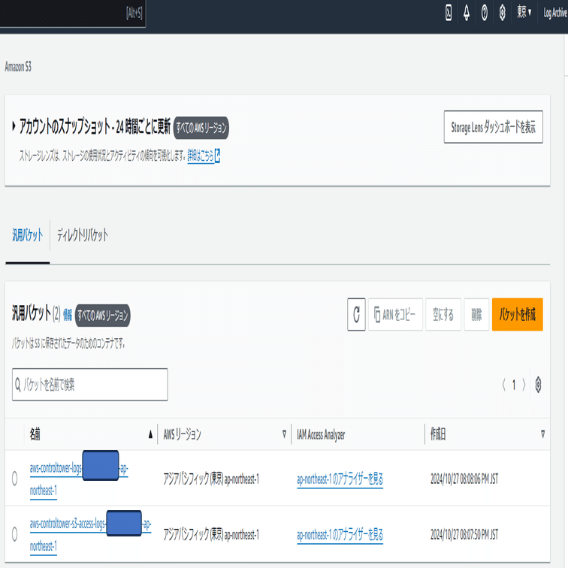Click the 空にする button
Screen dimensions: 568x568
click(x=443, y=314)
